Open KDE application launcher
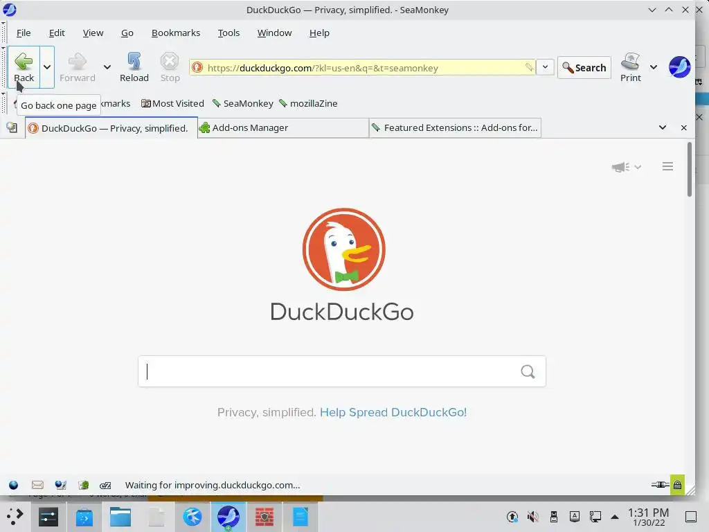Screen dimensions: 709x532 tap(15, 517)
